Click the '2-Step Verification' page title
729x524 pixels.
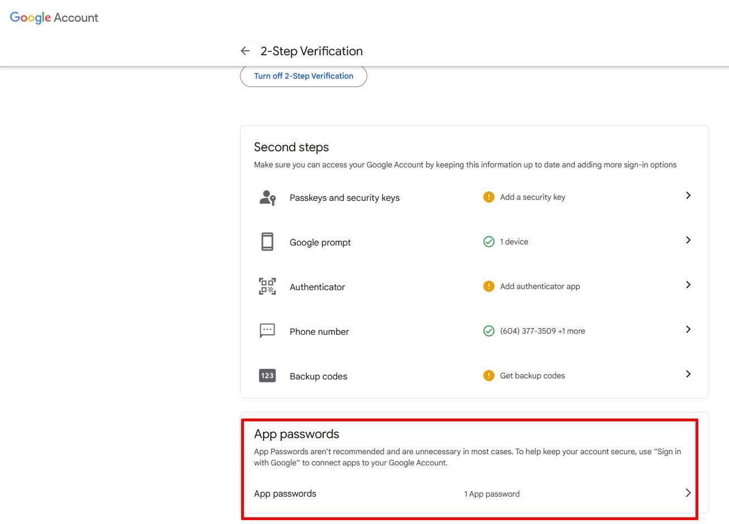(x=311, y=51)
